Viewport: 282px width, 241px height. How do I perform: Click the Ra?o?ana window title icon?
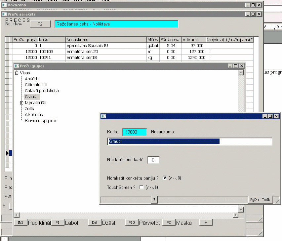[x=4, y=5]
